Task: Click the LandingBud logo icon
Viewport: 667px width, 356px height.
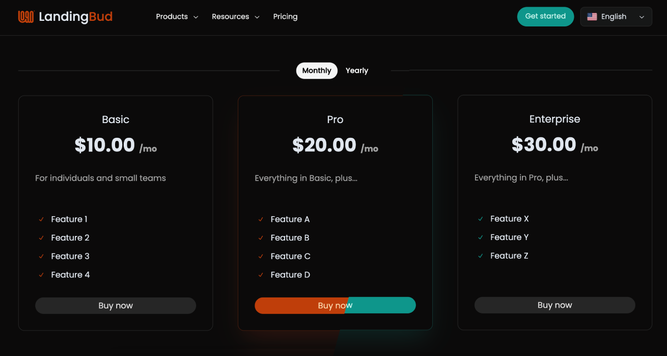Action: click(x=26, y=17)
